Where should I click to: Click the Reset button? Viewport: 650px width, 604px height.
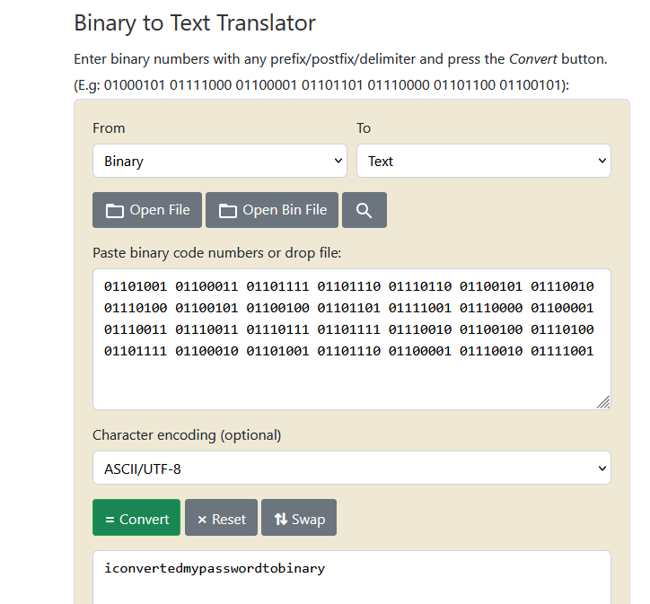(x=222, y=518)
